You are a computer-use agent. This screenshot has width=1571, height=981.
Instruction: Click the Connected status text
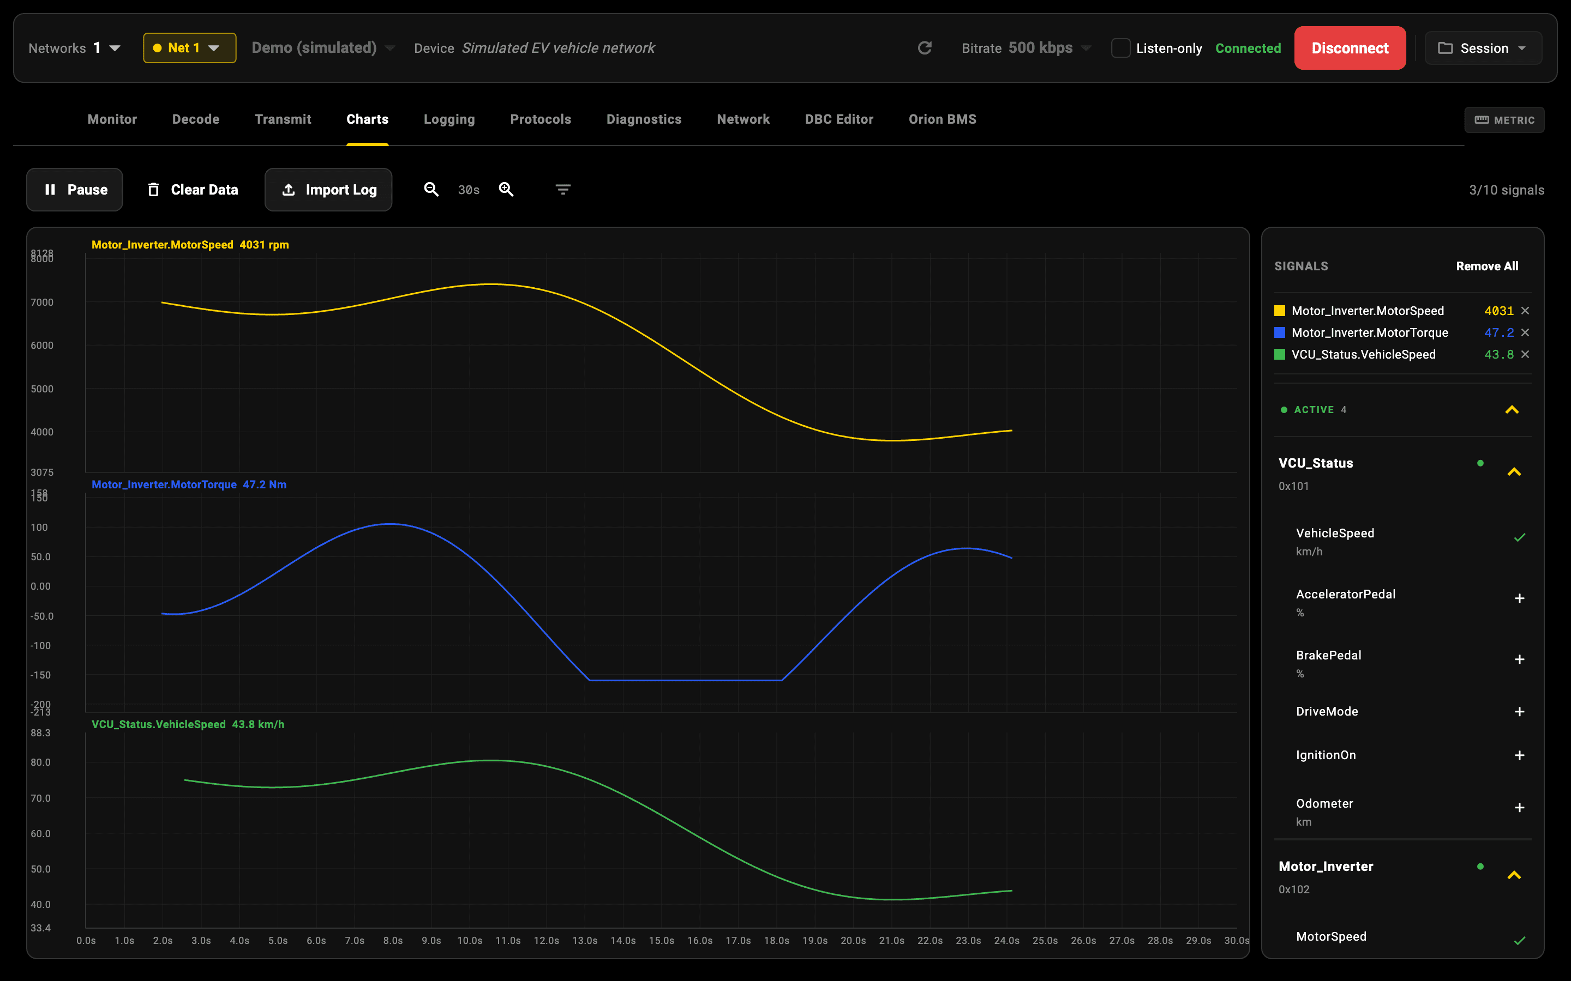pos(1249,48)
